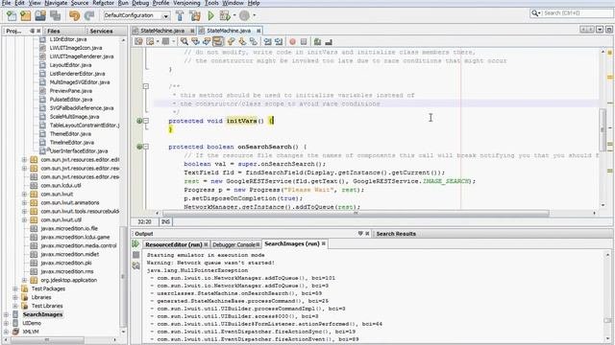Click the editor horizontal scrollbar
Viewport: 615px width, 345px height.
[356, 213]
